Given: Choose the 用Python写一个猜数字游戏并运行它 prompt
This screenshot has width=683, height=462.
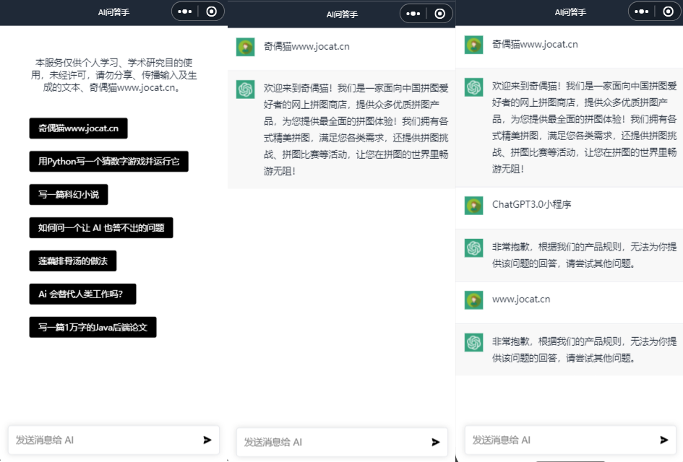Looking at the screenshot, I should [109, 162].
